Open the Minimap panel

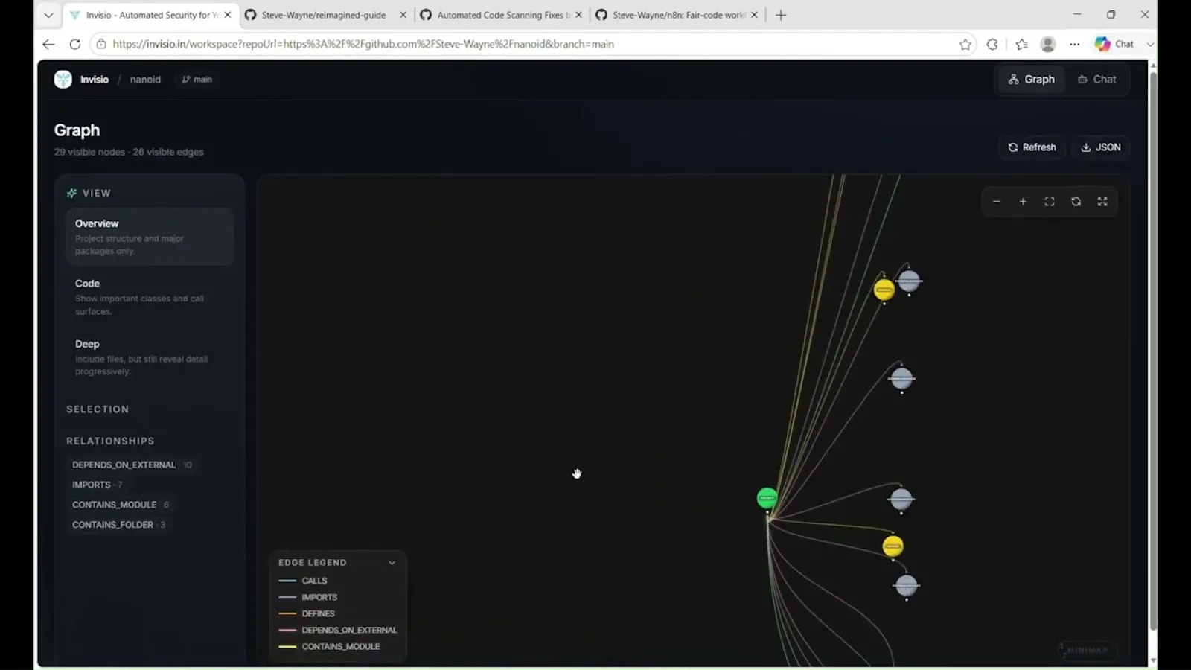tap(1087, 650)
